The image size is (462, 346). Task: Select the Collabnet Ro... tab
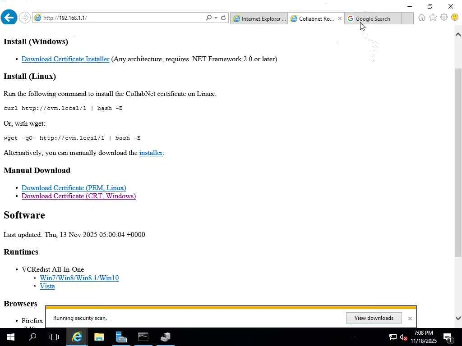point(312,18)
